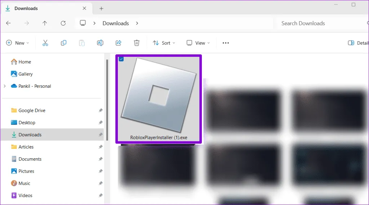The width and height of the screenshot is (369, 205).
Task: Refresh the Downloads folder view
Action: tap(63, 23)
